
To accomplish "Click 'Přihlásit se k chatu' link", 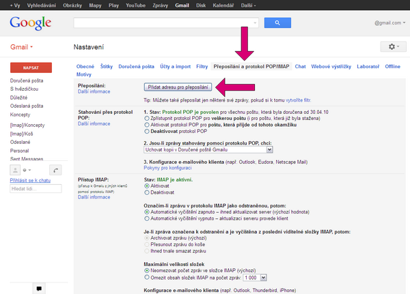I will click(30, 180).
